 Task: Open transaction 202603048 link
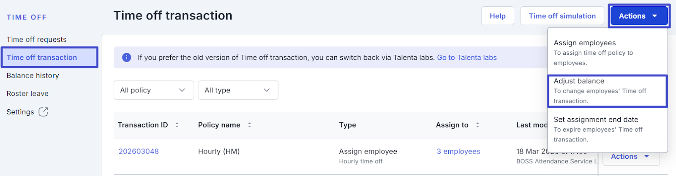(139, 152)
